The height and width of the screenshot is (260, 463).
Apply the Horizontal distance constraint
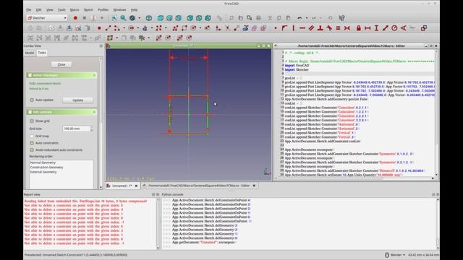368,28
